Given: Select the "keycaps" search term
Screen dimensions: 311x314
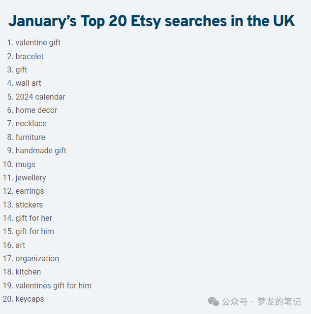Looking at the screenshot, I should [x=30, y=299].
